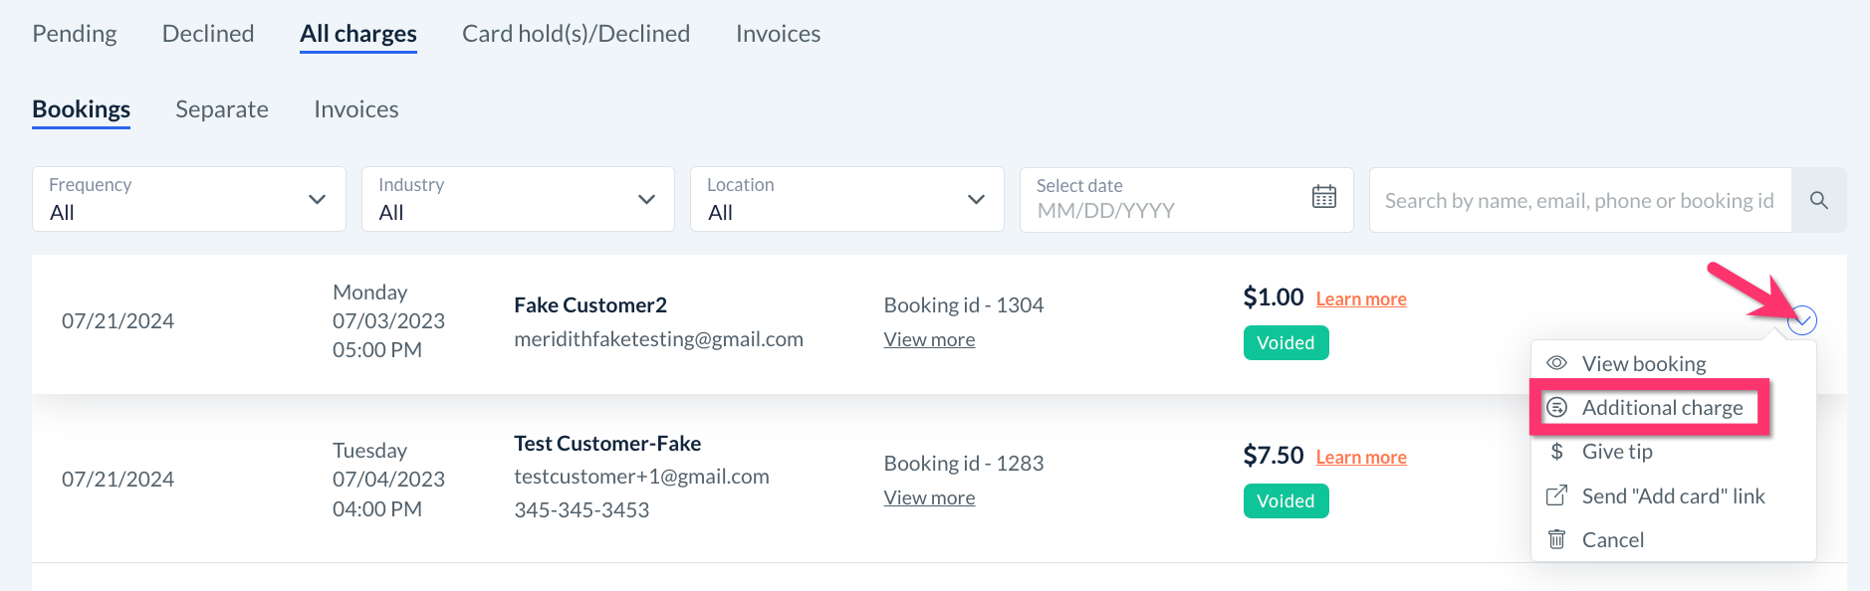1870x591 pixels.
Task: Open the Card hold(s)/Declined tab
Action: tap(576, 34)
